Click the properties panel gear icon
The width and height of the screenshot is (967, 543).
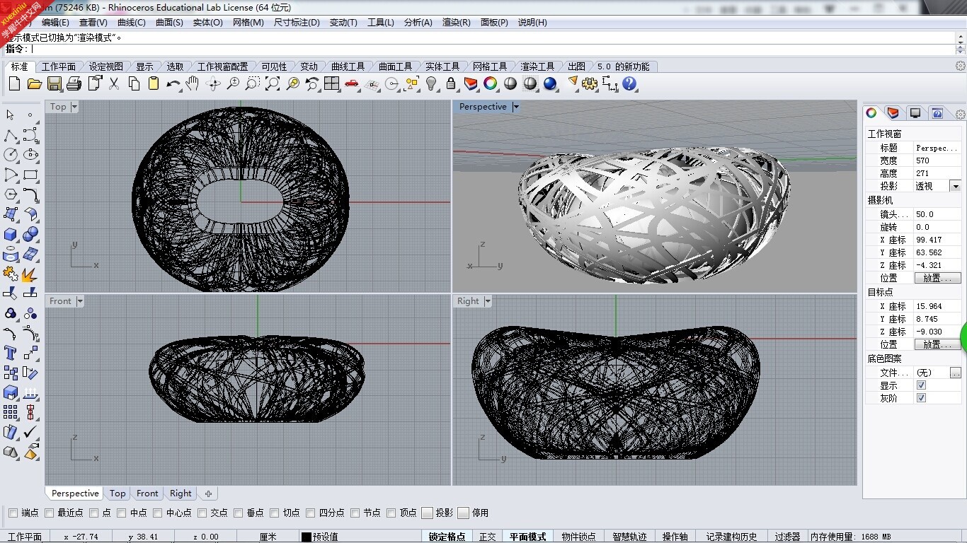[960, 115]
